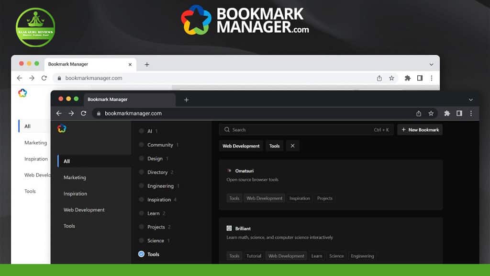
Task: Expand the tab list chevron in the dark browser
Action: 471,100
